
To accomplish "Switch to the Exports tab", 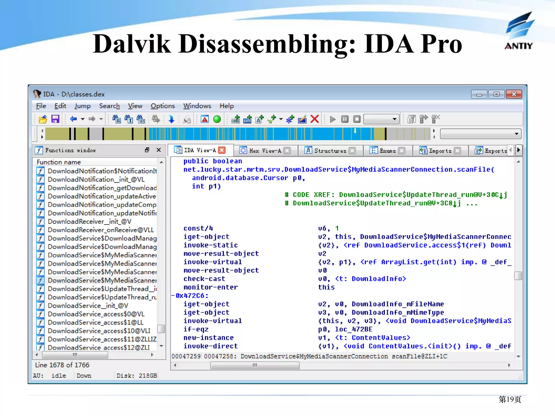I will [x=491, y=151].
